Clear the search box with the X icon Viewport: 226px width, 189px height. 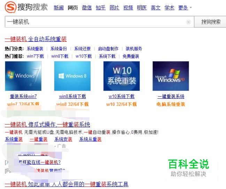pos(188,22)
